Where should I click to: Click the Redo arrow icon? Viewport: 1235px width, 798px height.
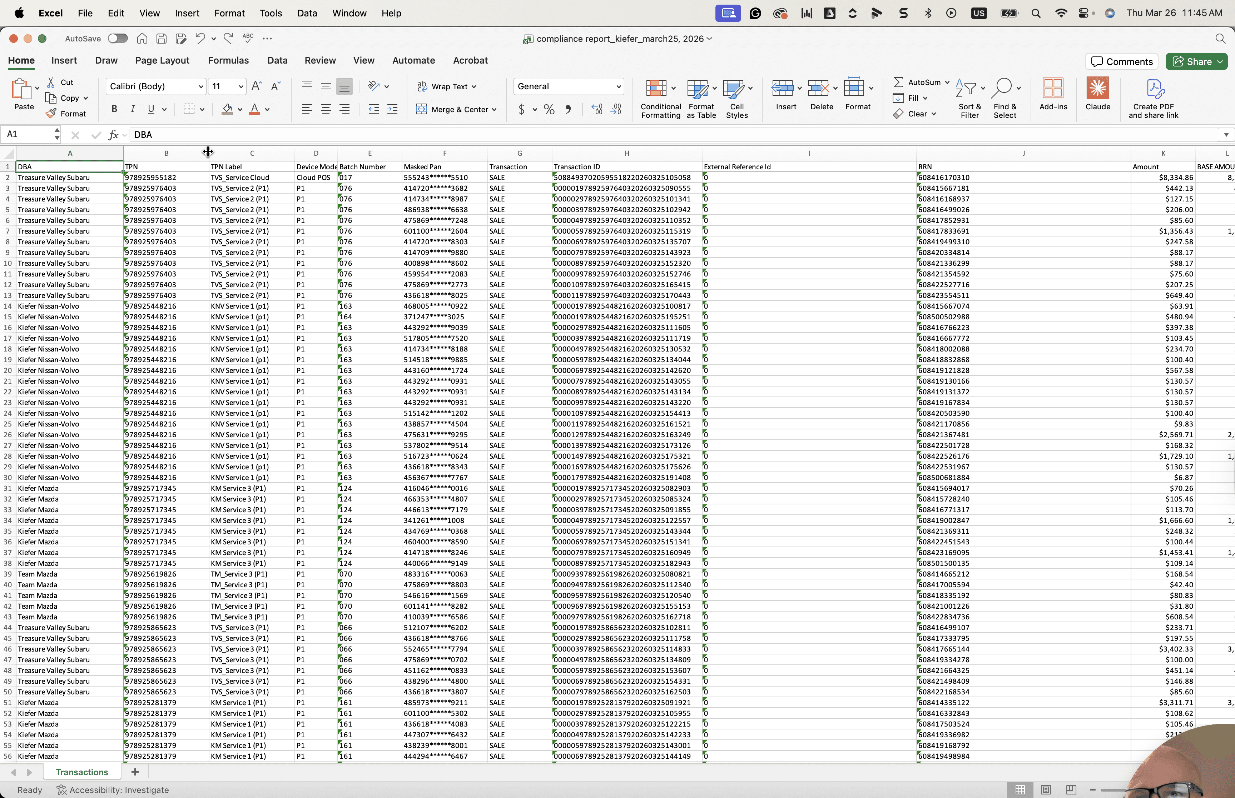(x=228, y=38)
